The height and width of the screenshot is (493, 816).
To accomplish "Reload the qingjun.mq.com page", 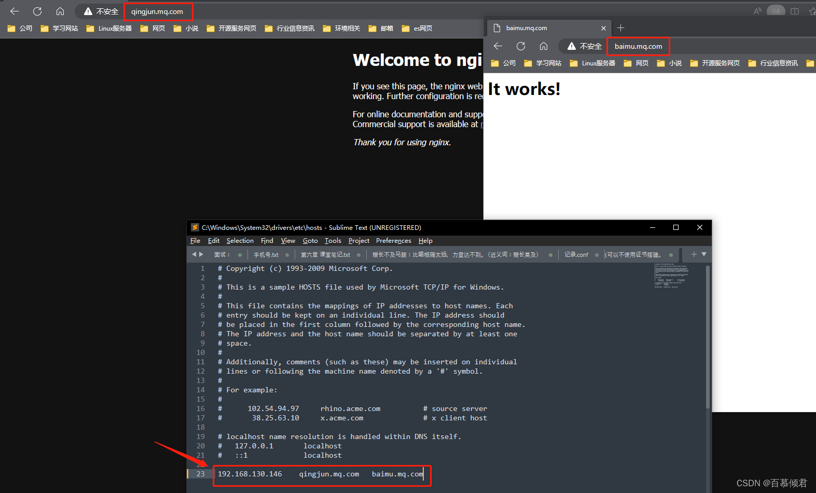I will pos(37,11).
